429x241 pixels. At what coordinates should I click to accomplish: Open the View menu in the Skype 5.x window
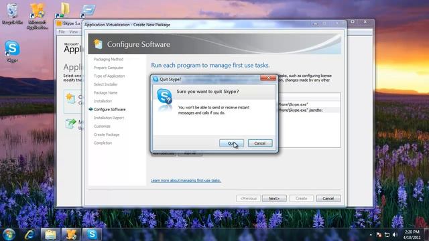click(73, 32)
